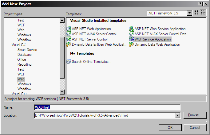The width and height of the screenshot is (210, 135).
Task: Select Office under Visual C#
Action: (x=22, y=60)
